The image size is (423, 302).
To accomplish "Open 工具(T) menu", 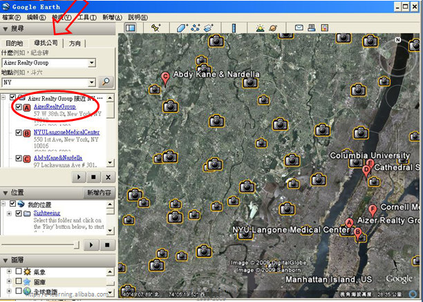I will tap(87, 17).
